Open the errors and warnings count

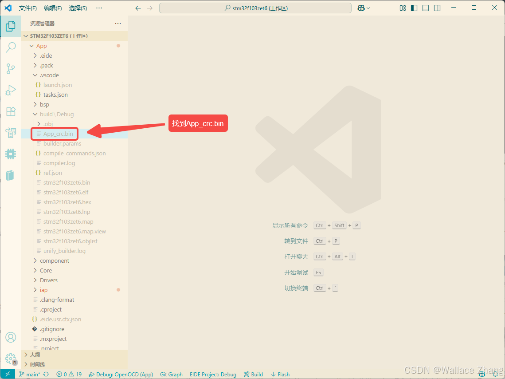point(69,374)
